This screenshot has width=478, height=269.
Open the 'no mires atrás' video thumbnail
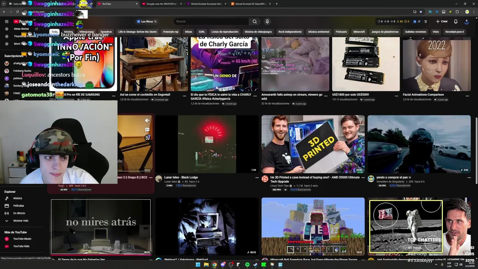coord(101,227)
